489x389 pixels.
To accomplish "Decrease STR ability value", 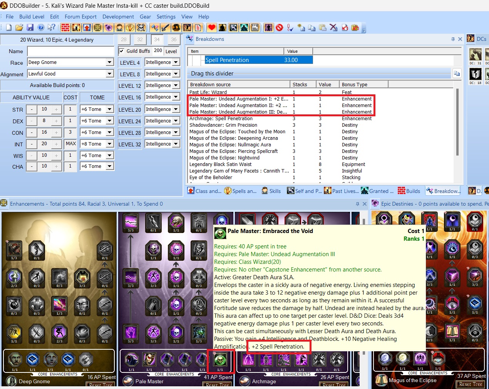I will (x=32, y=109).
